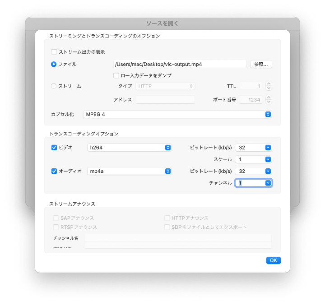Uncheck the オーディオ transcoding checkbox
Viewport: 325px width, 306px height.
pyautogui.click(x=54, y=171)
